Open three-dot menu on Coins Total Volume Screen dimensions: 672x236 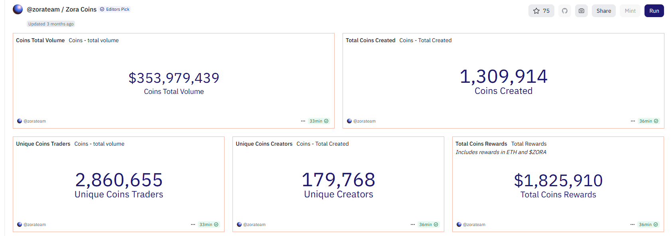[303, 121]
